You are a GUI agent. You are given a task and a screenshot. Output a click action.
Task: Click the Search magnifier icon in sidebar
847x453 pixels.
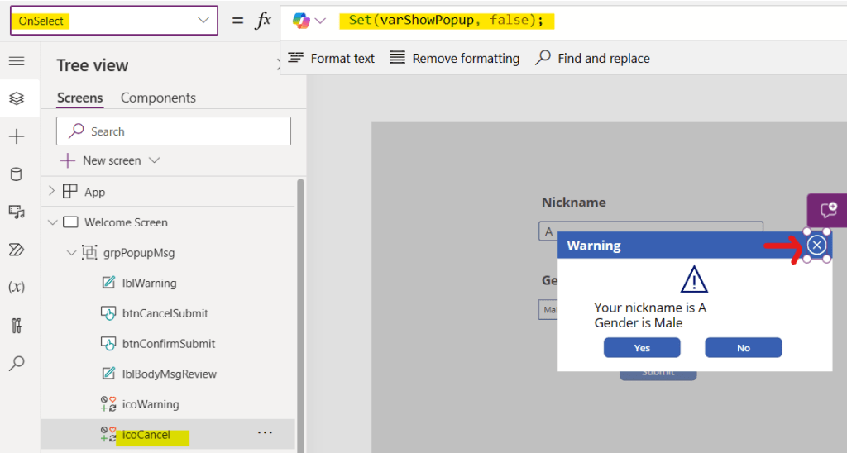pyautogui.click(x=17, y=363)
